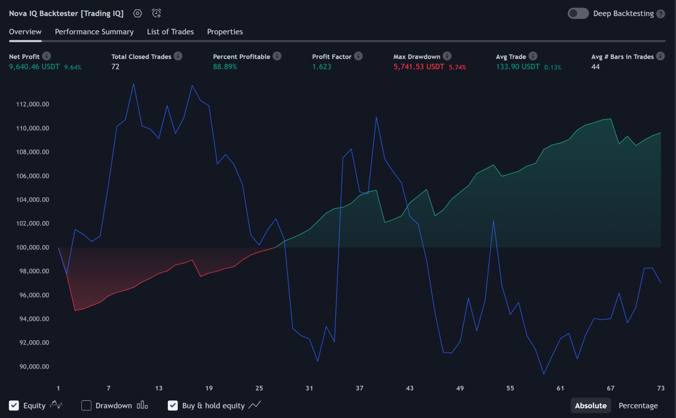The height and width of the screenshot is (418, 676).
Task: Click Net Profit value 9,640.46 USDT
Action: pos(34,67)
